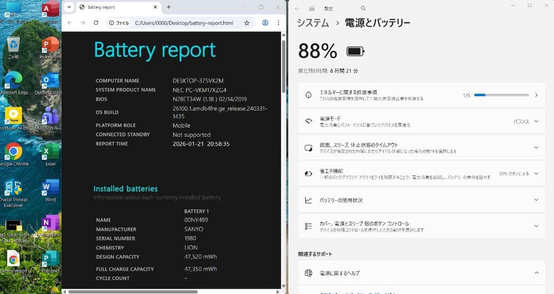
Task: Open a new Chrome tab with the plus
Action: tap(169, 7)
